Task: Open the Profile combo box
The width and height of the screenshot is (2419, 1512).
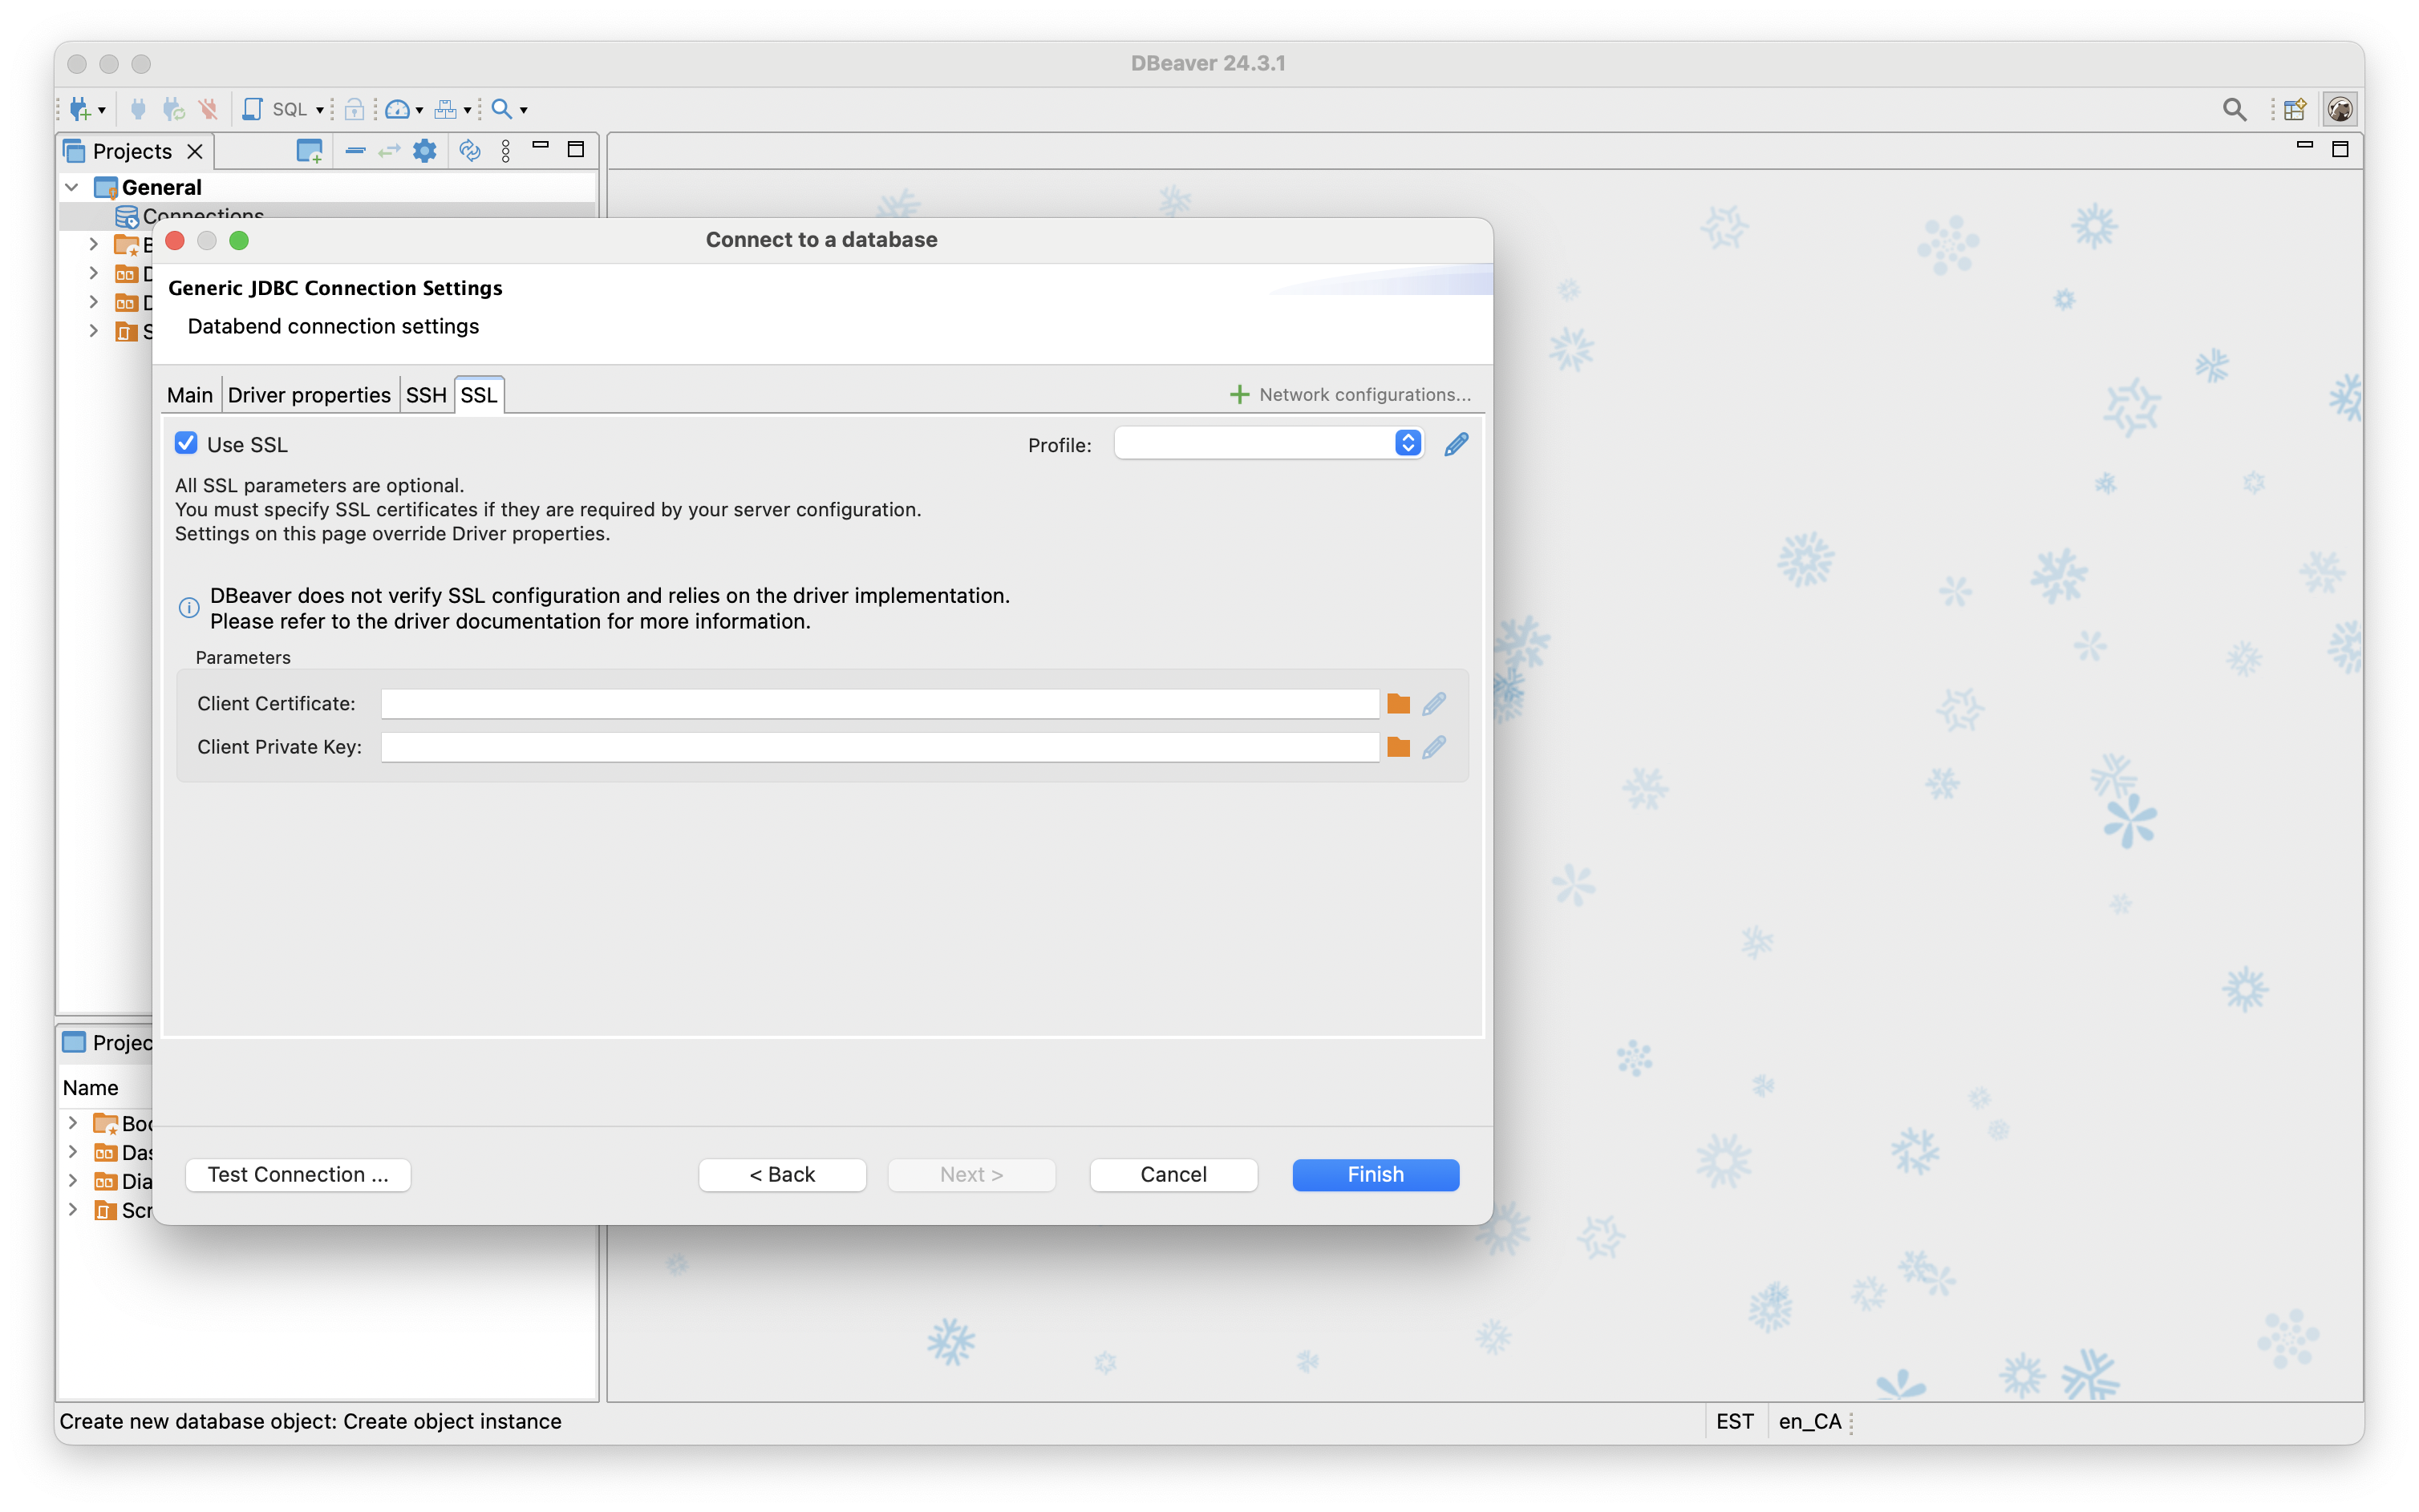Action: (x=1269, y=443)
